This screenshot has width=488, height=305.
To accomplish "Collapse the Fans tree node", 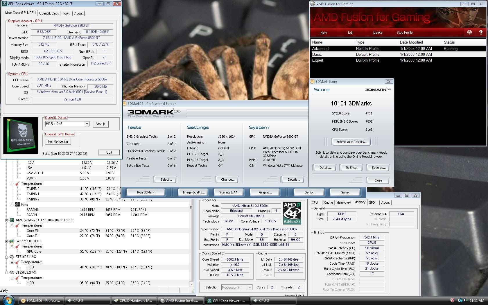I will point(12,204).
